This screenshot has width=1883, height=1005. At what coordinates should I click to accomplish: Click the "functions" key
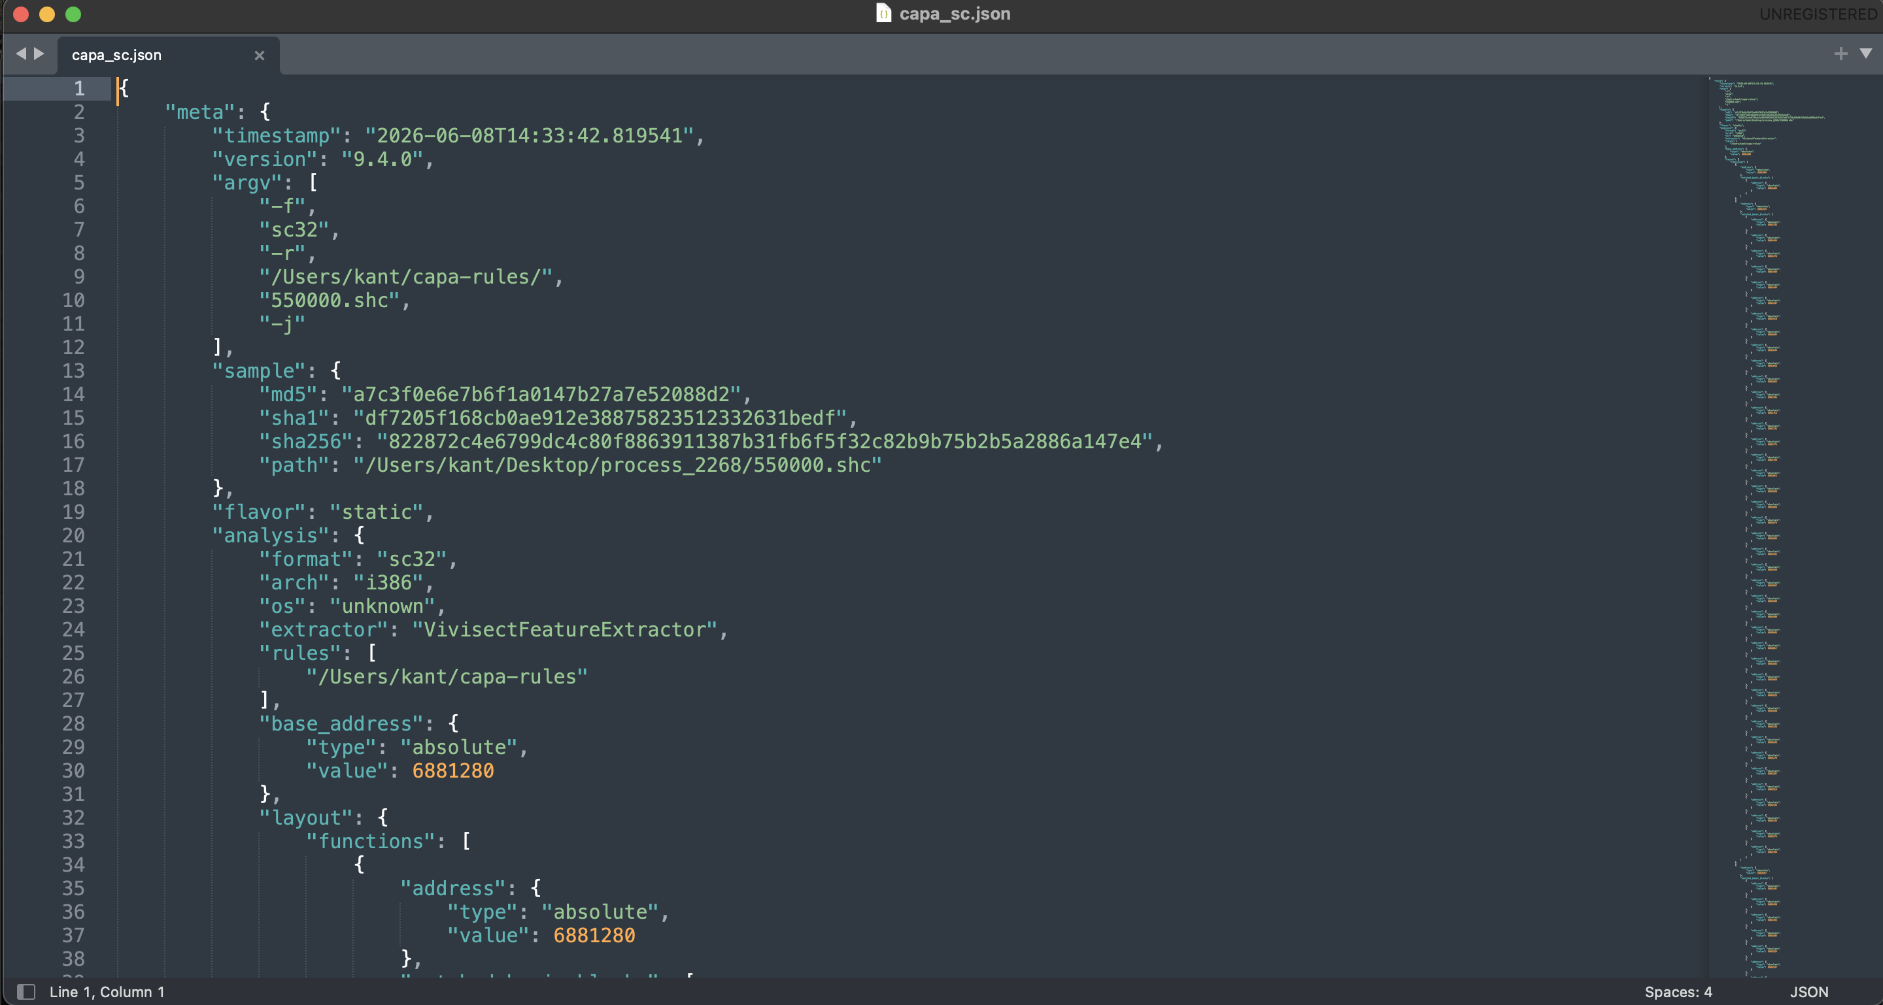tap(371, 842)
